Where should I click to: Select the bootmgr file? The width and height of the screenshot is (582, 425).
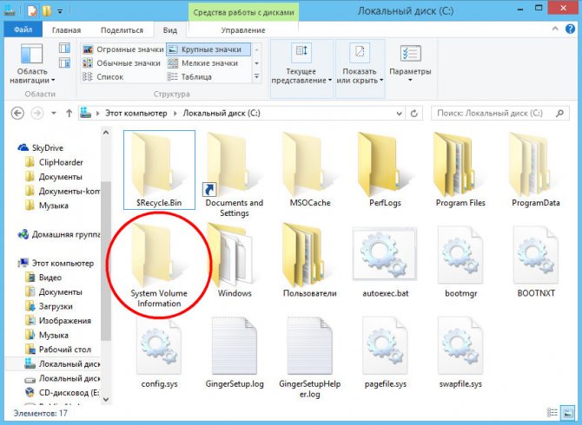(460, 260)
